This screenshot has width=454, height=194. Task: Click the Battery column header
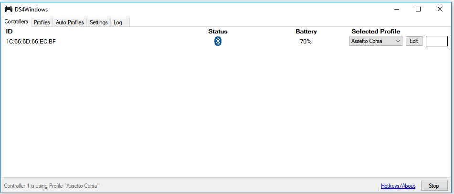306,32
